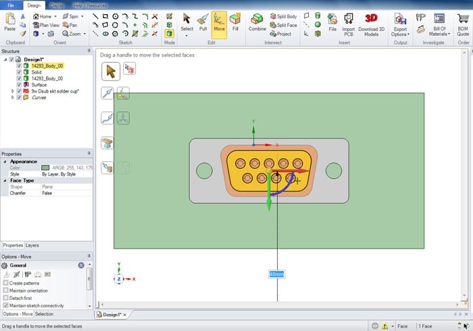
Task: Click the Plan View tool
Action: (46, 25)
